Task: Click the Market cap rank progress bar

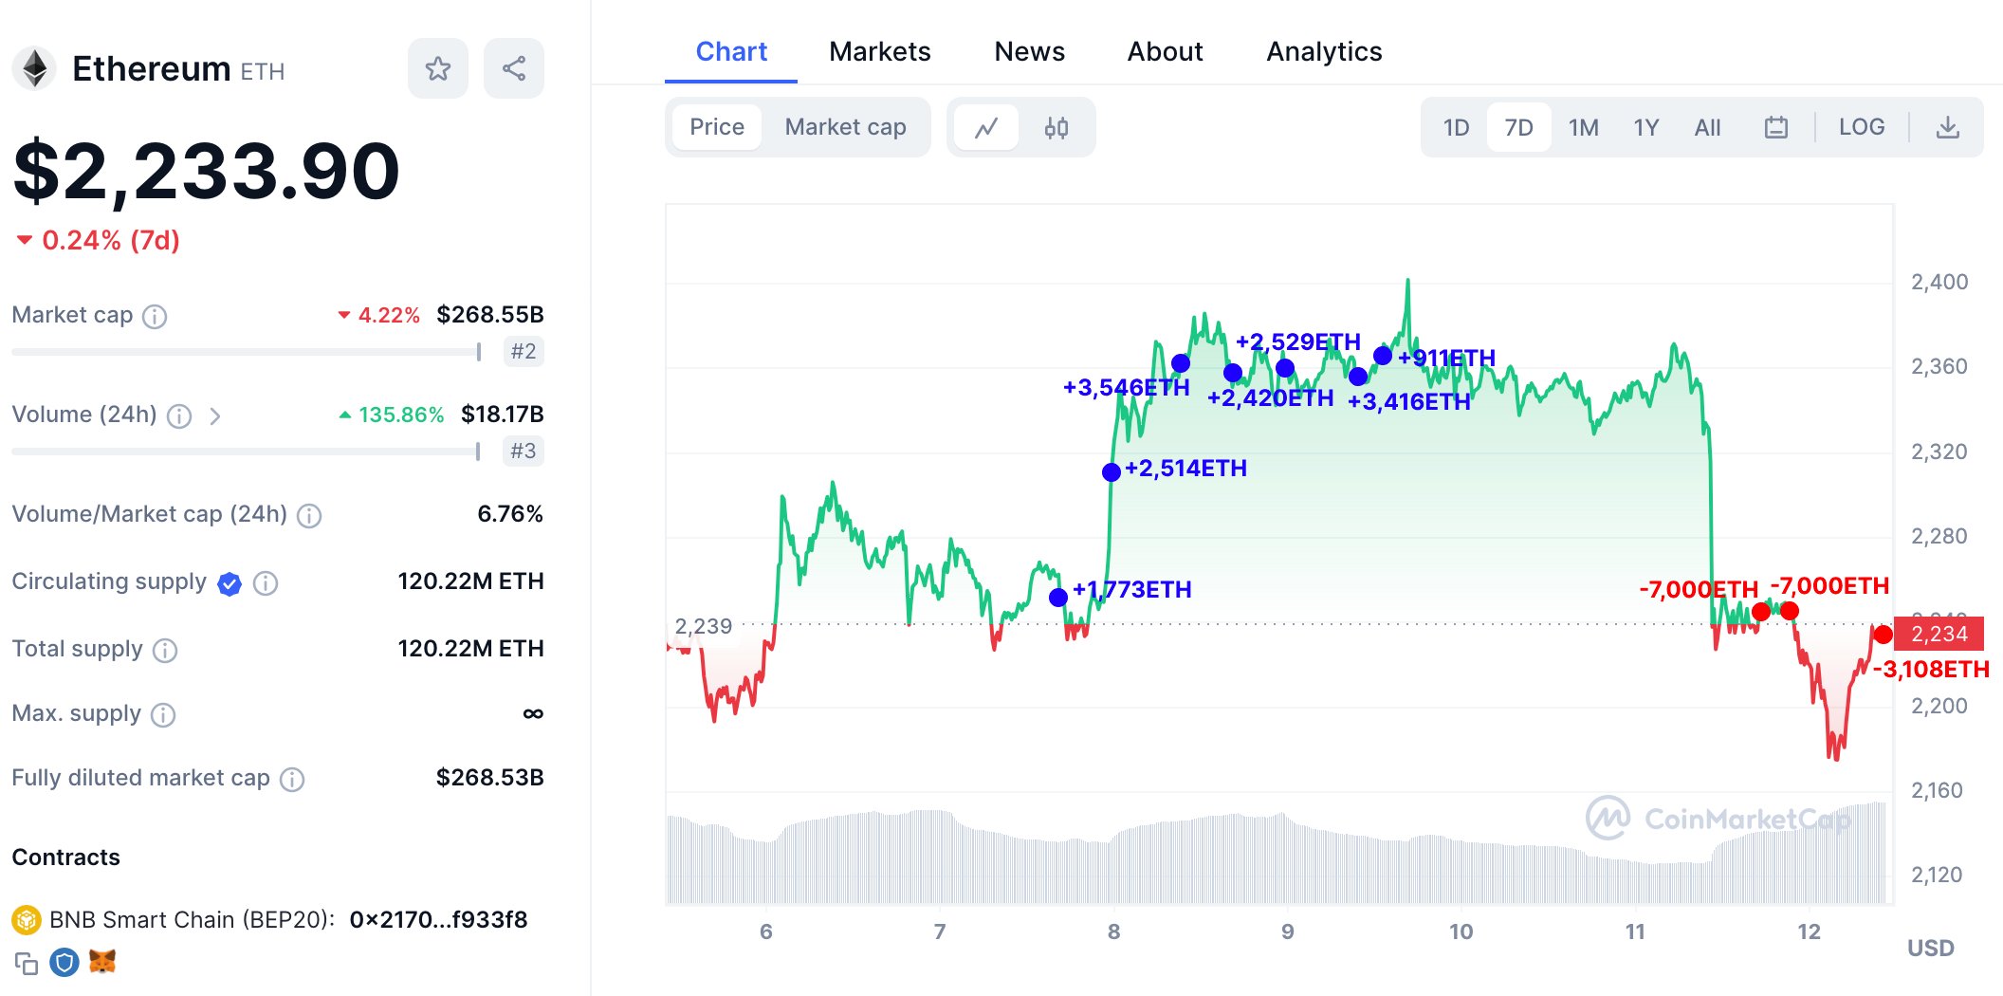Action: 247,352
